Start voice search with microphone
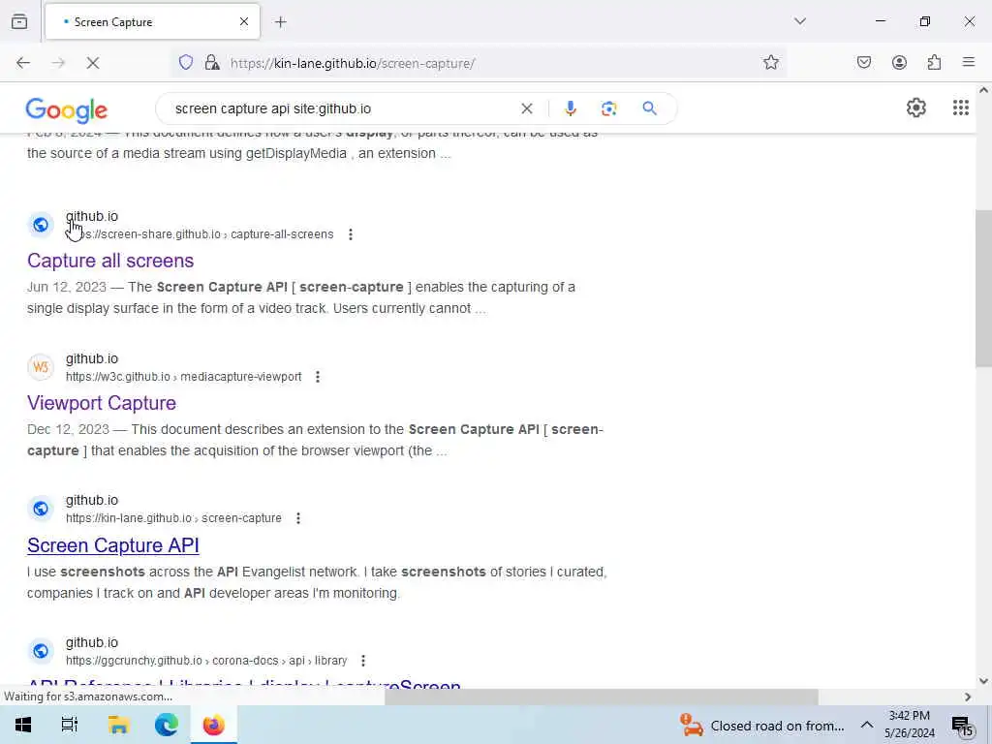Viewport: 992px width, 744px height. pos(570,108)
